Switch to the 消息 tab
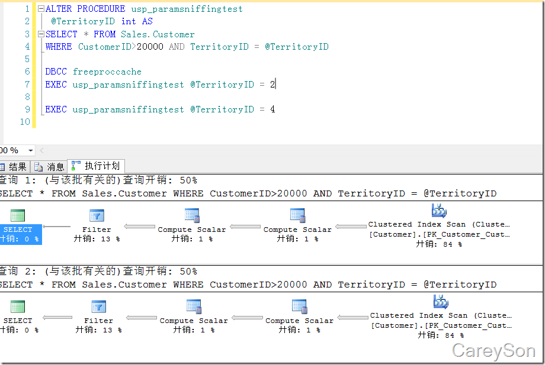545x365 pixels. pos(50,167)
